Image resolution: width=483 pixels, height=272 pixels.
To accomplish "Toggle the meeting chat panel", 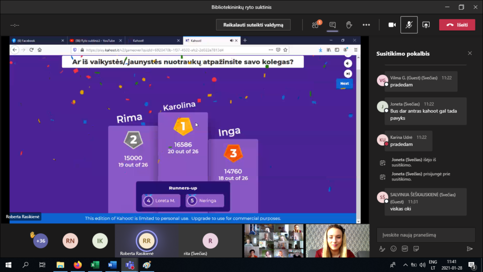I will [333, 25].
